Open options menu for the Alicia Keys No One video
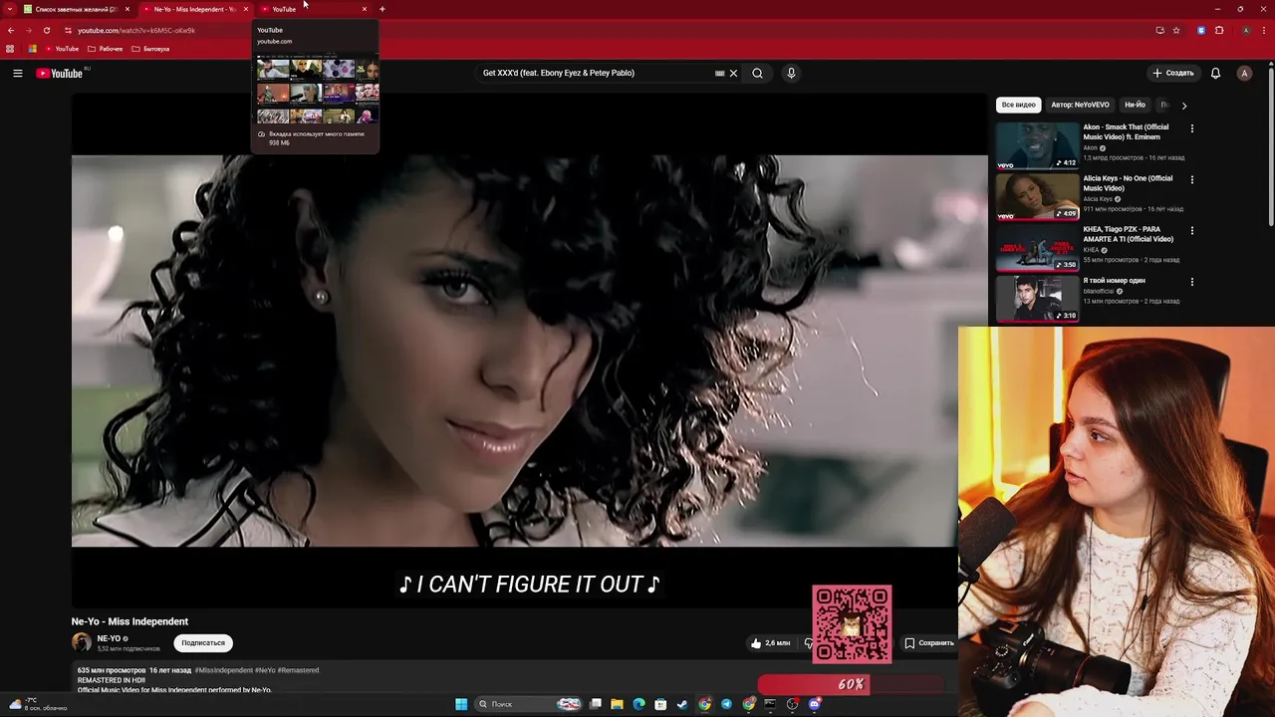This screenshot has width=1275, height=717. click(x=1191, y=180)
